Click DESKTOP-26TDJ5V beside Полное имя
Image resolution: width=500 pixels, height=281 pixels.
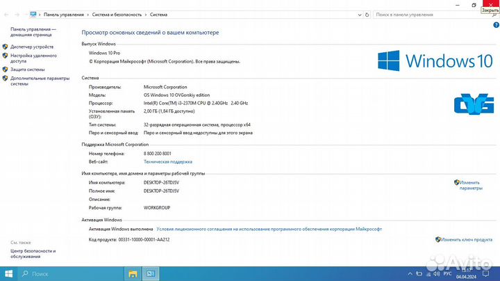point(161,191)
